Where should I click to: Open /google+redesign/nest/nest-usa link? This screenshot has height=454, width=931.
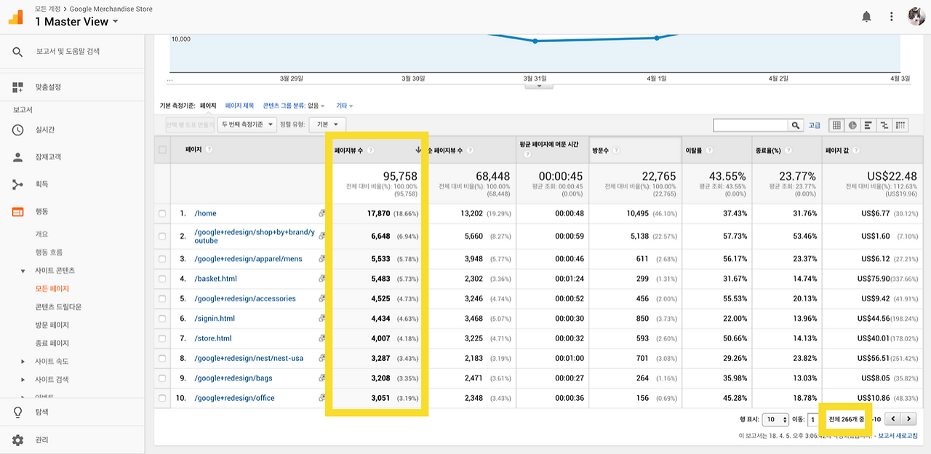(249, 359)
